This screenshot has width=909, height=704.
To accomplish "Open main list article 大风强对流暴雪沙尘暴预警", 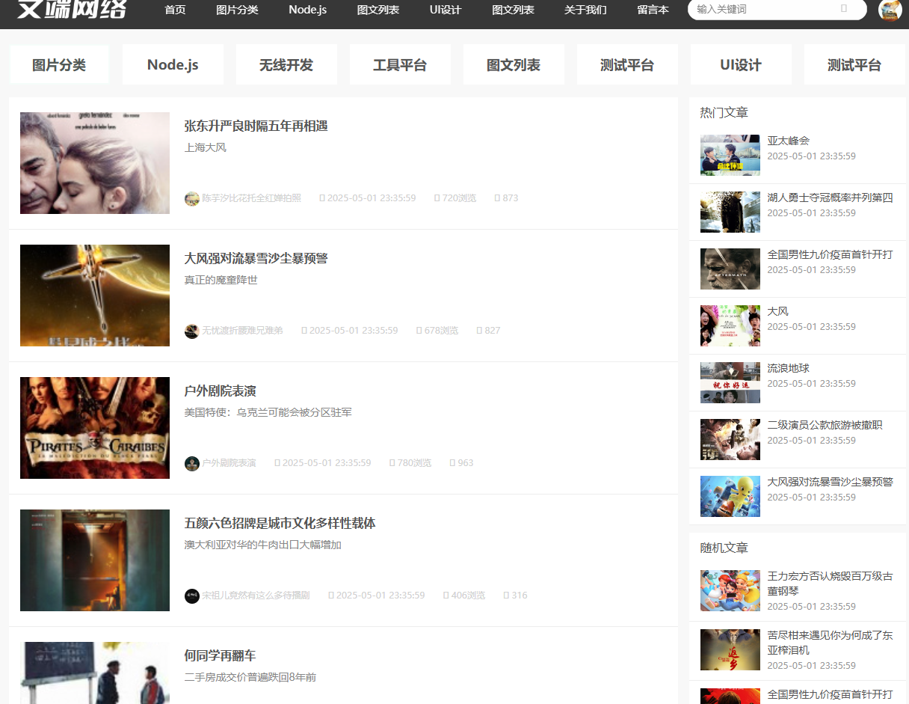I will (x=256, y=258).
